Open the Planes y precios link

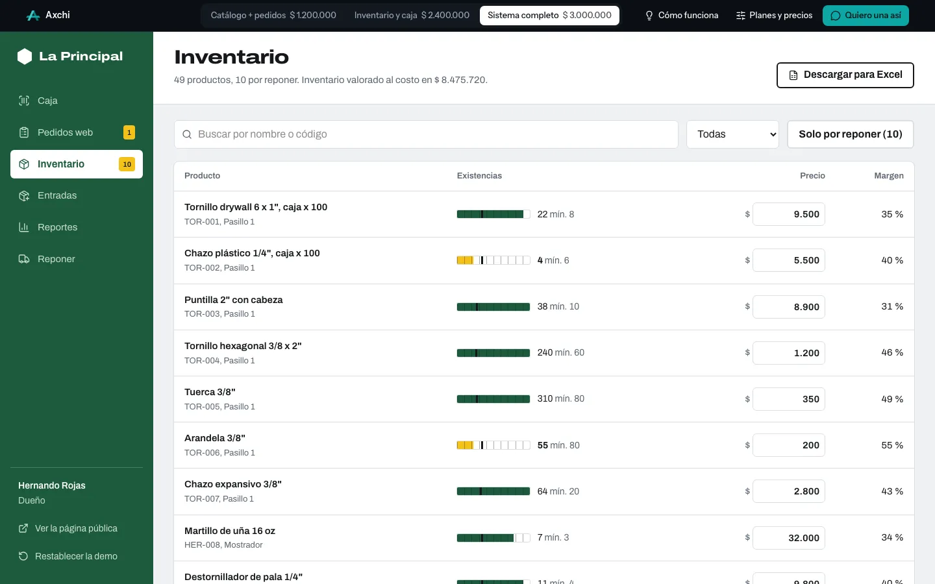(774, 16)
